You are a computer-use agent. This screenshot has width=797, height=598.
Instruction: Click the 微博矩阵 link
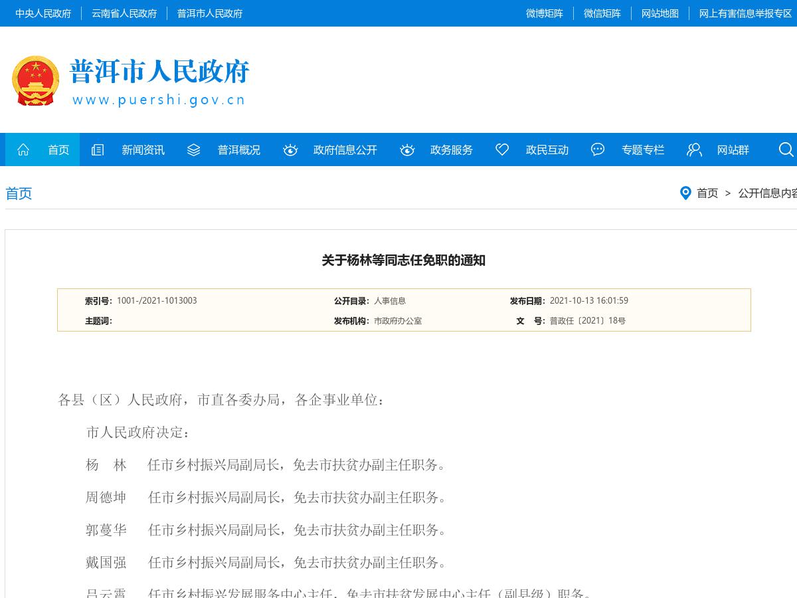point(545,13)
